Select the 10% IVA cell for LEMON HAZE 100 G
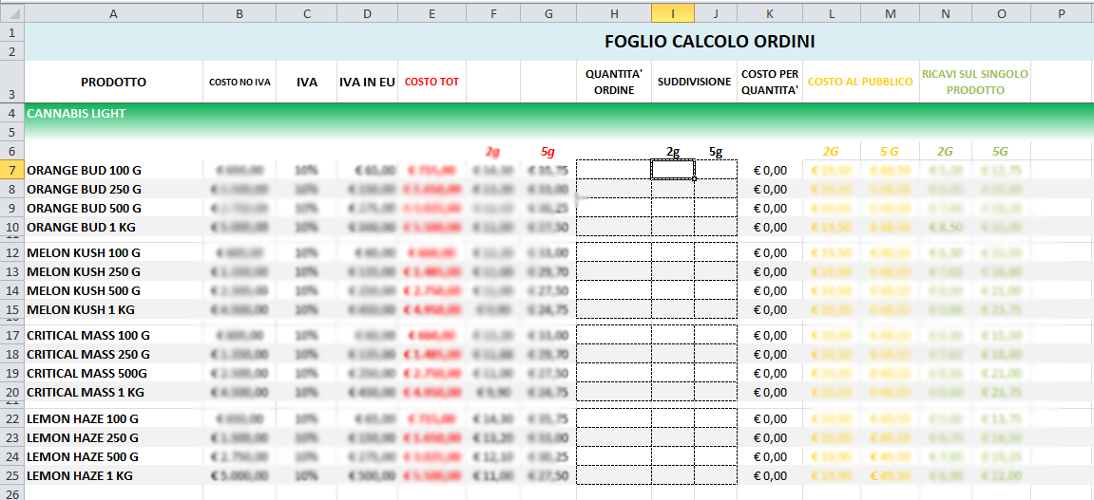Image resolution: width=1094 pixels, height=500 pixels. click(x=306, y=418)
